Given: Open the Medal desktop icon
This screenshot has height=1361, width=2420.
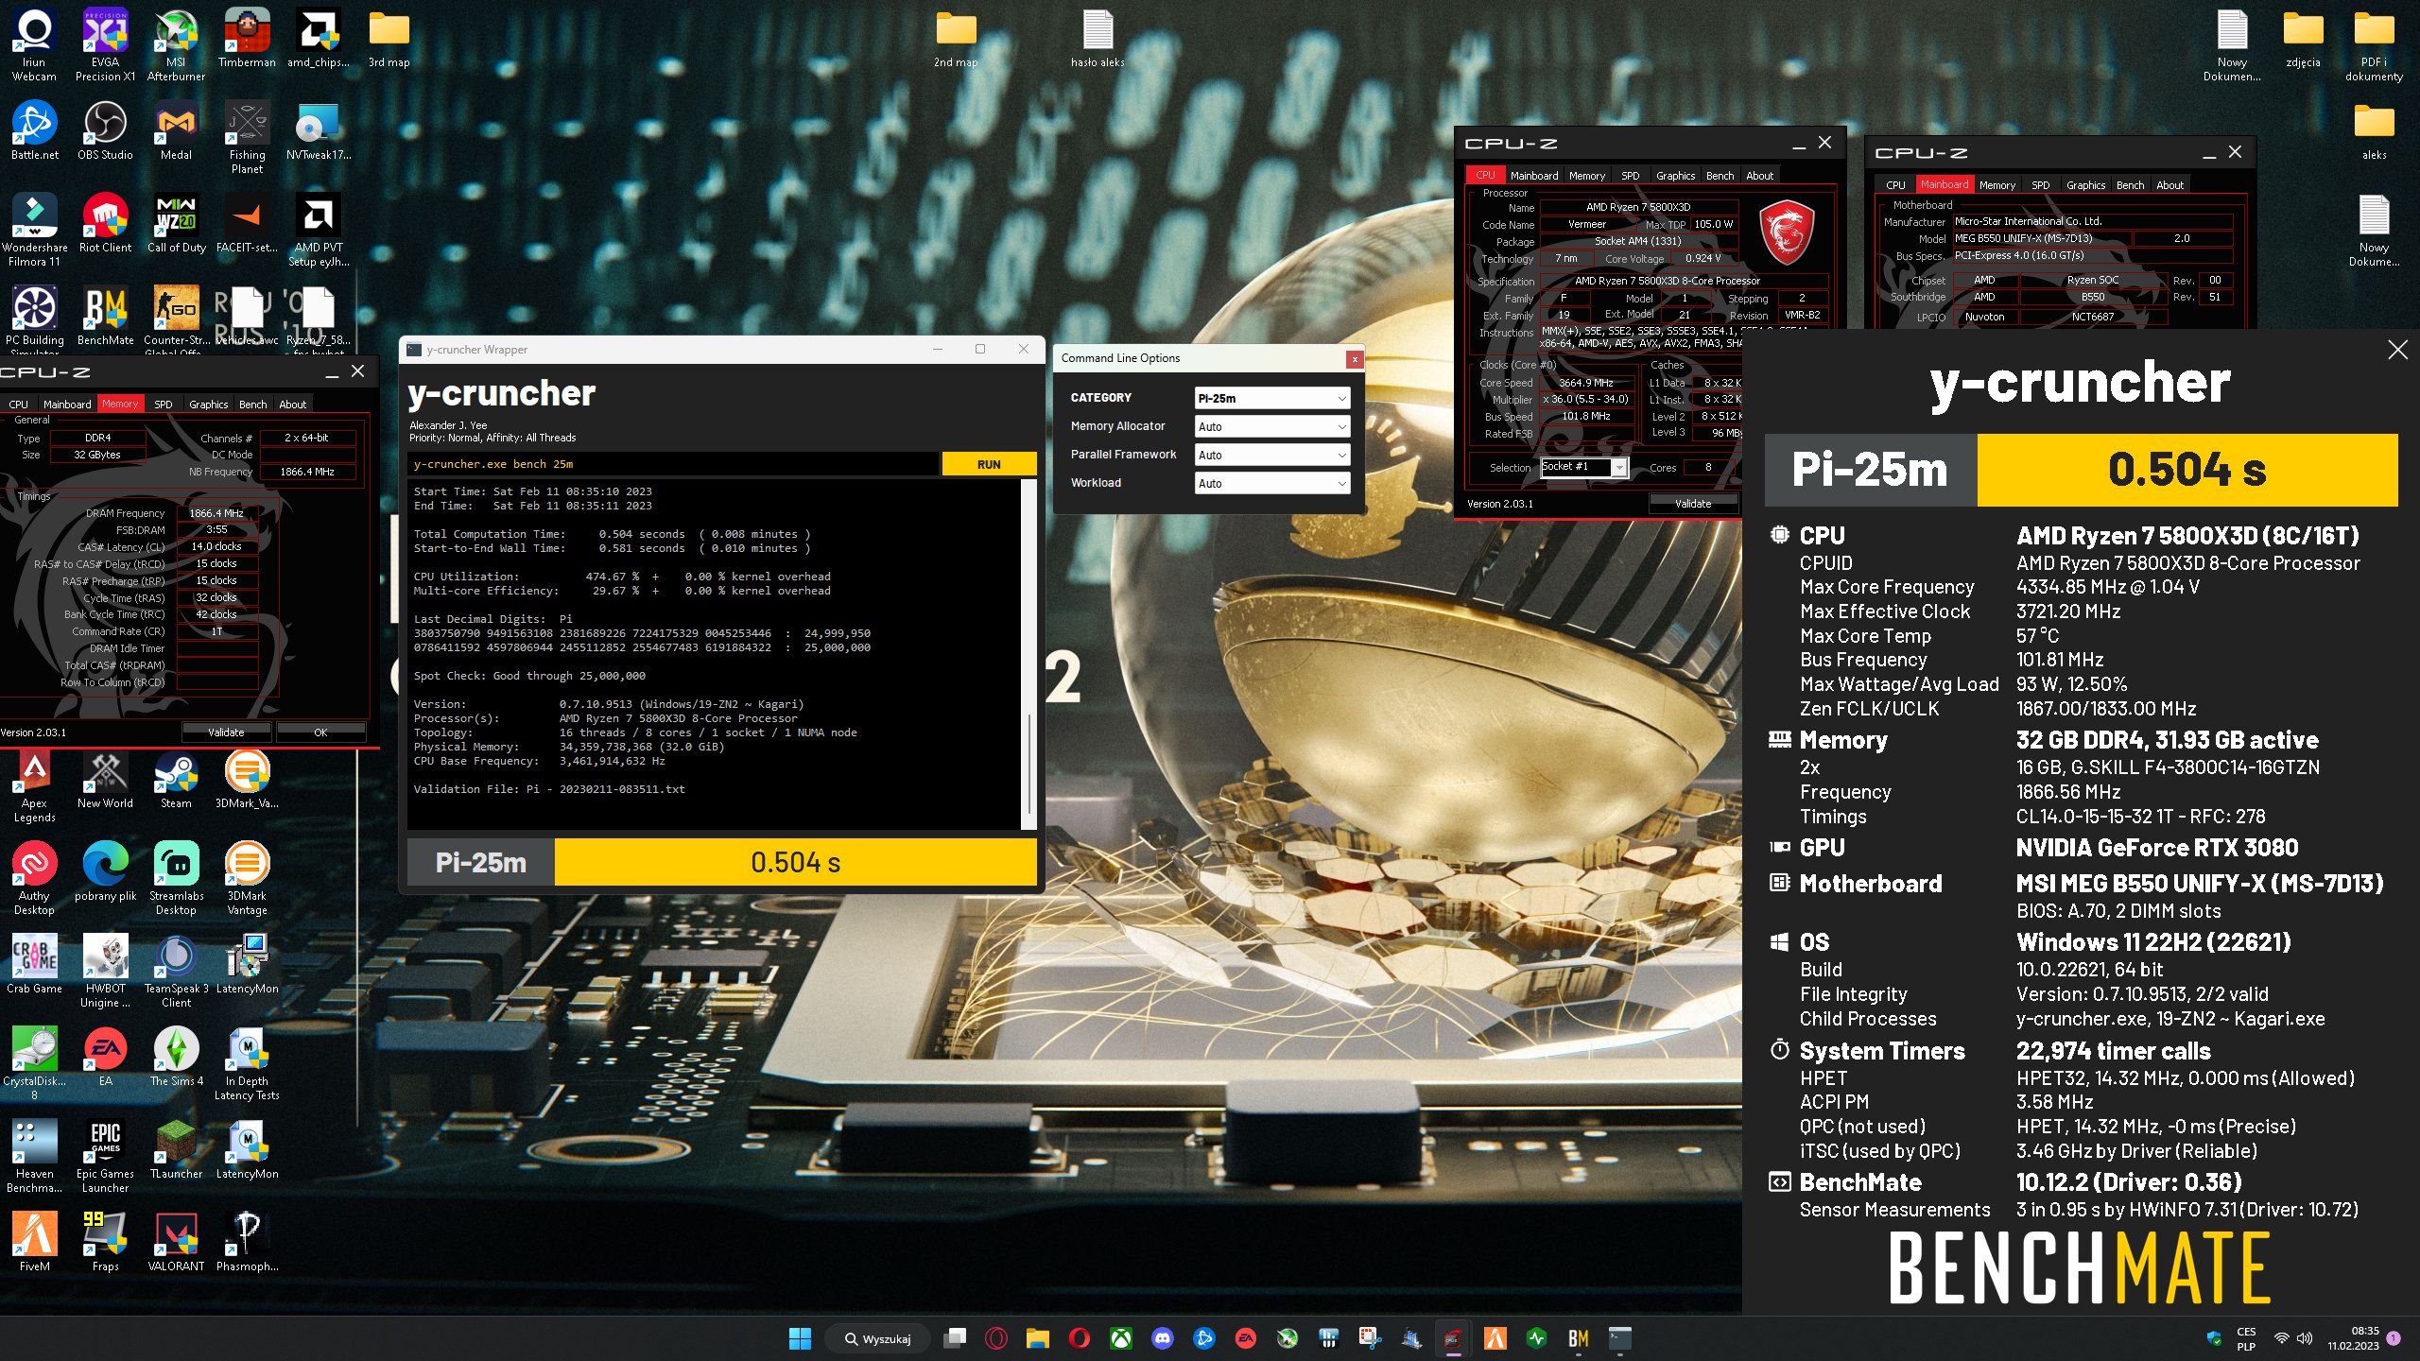Looking at the screenshot, I should [x=176, y=130].
